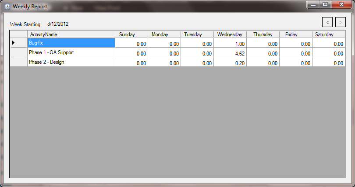Select the 0.20 Wednesday cell for Design
This screenshot has height=187, width=355.
(230, 62)
